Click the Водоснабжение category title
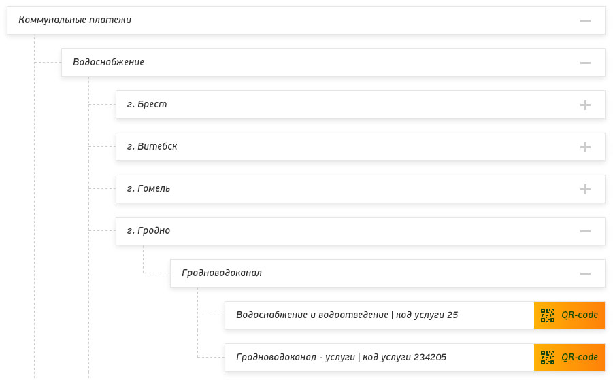Viewport: 613px width, 380px height. (x=108, y=63)
